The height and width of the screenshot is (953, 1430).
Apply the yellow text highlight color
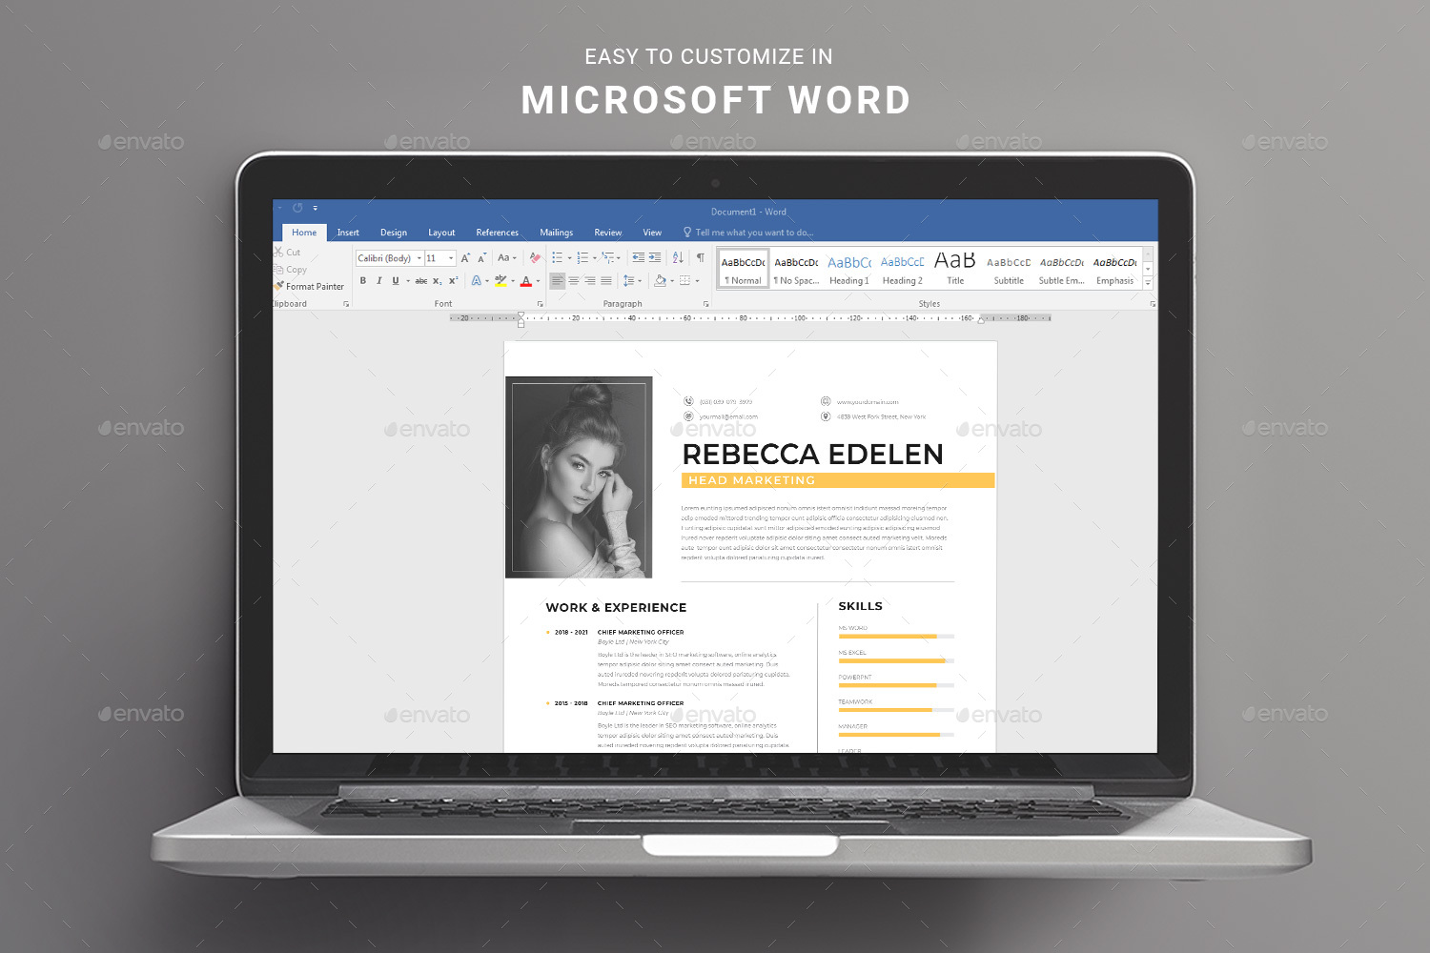tap(500, 281)
